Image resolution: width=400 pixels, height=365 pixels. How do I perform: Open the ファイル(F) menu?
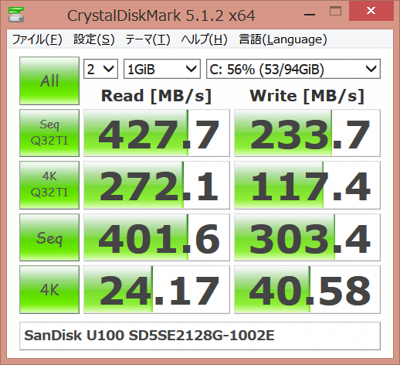coord(37,39)
